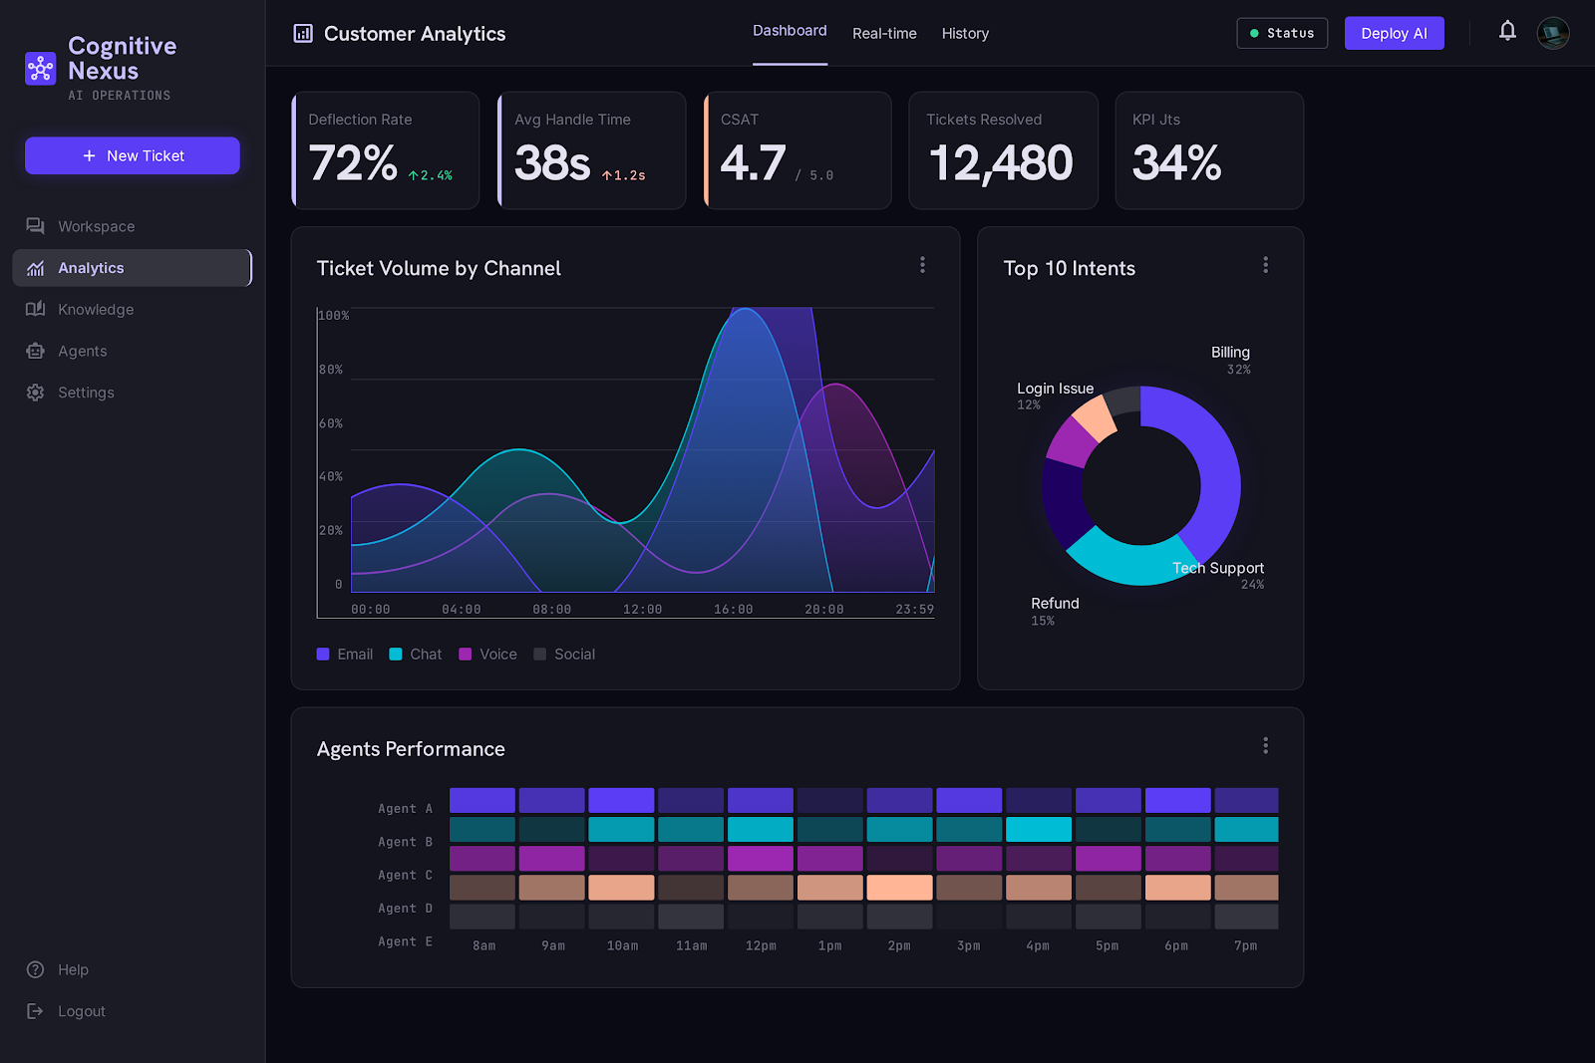The width and height of the screenshot is (1595, 1063).
Task: Click the 7pm heatmap column label
Action: click(1245, 945)
